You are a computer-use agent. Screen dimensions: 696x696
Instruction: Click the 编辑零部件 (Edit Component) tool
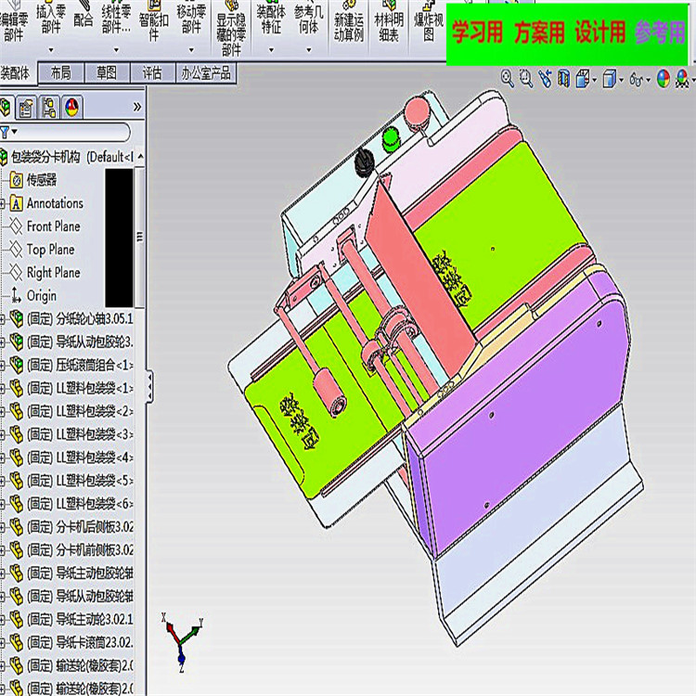[13, 22]
